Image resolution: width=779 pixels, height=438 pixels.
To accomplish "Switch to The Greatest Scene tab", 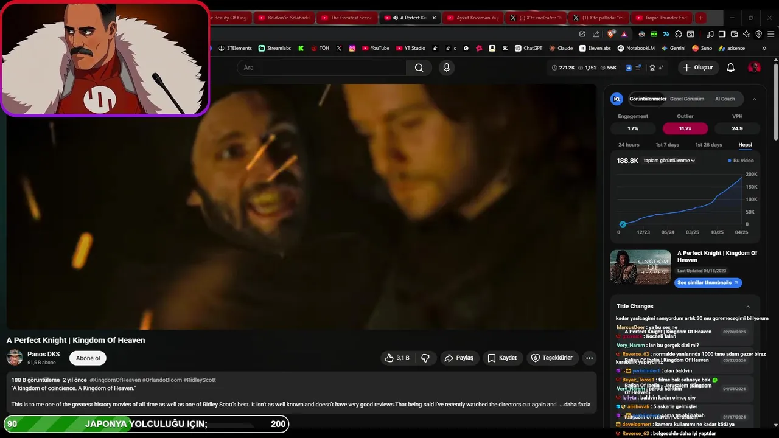I will click(346, 18).
